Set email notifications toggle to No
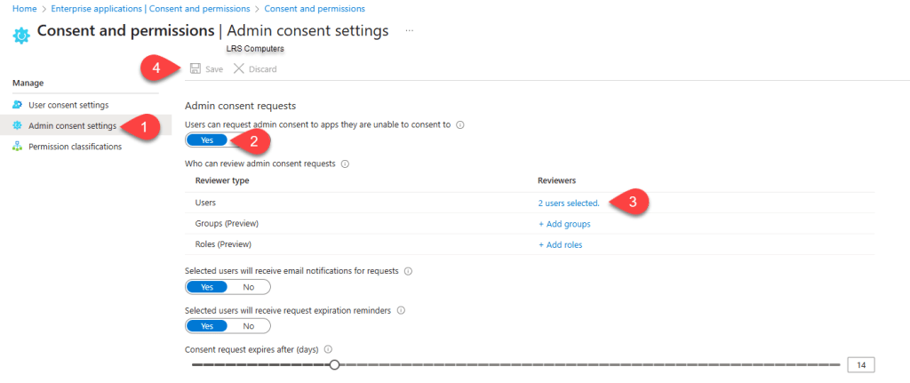This screenshot has width=910, height=383. pos(249,287)
